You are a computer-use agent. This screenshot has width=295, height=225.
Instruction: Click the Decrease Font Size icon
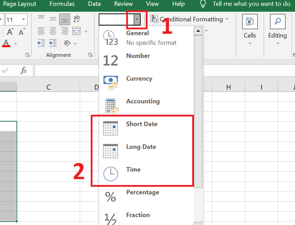click(x=22, y=32)
